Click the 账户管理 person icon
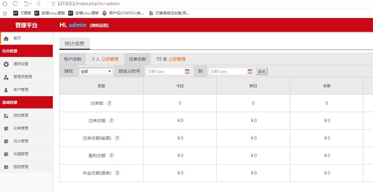The image size is (373, 192). pos(6,90)
